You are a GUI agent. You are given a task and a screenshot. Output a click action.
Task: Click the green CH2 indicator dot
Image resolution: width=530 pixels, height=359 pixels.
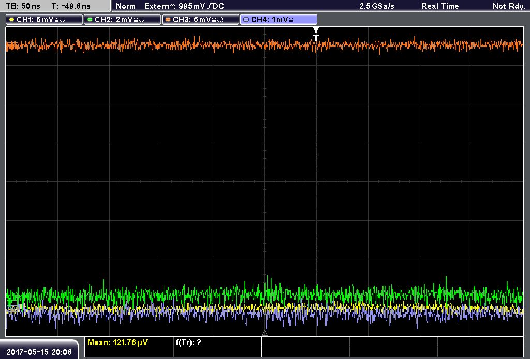point(90,20)
